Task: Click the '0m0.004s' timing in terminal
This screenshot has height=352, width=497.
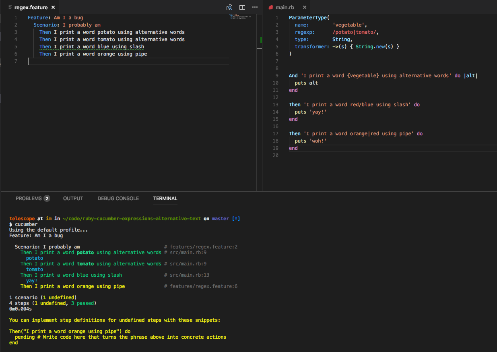Action: [21, 309]
